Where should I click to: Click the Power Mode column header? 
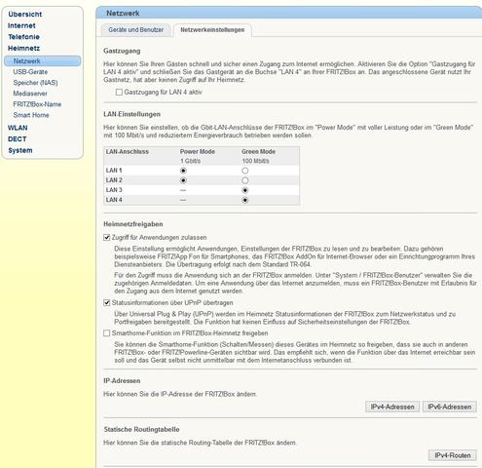point(198,152)
